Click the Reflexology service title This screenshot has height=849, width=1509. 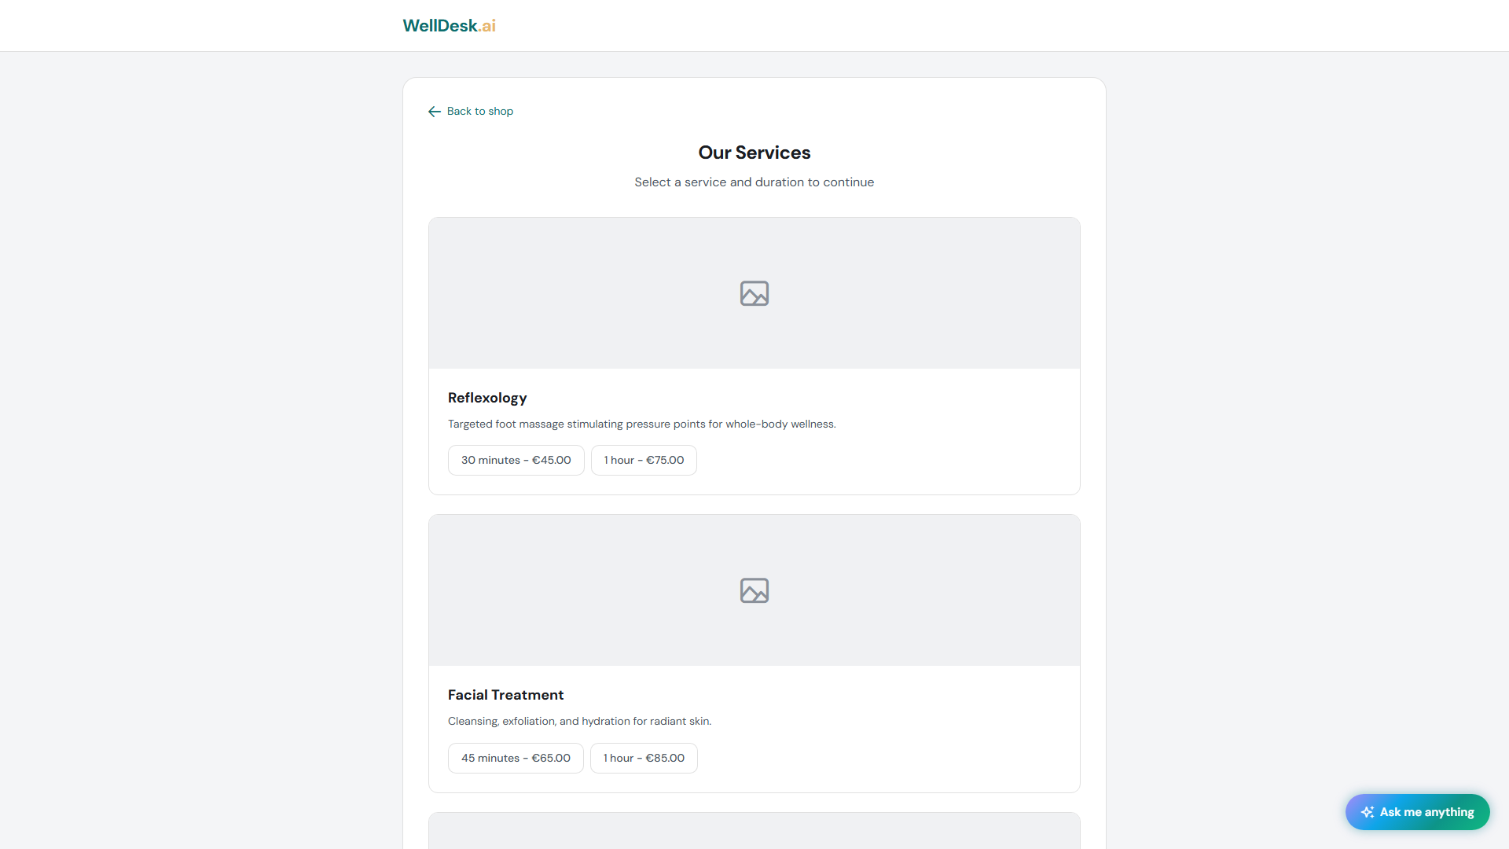point(487,398)
